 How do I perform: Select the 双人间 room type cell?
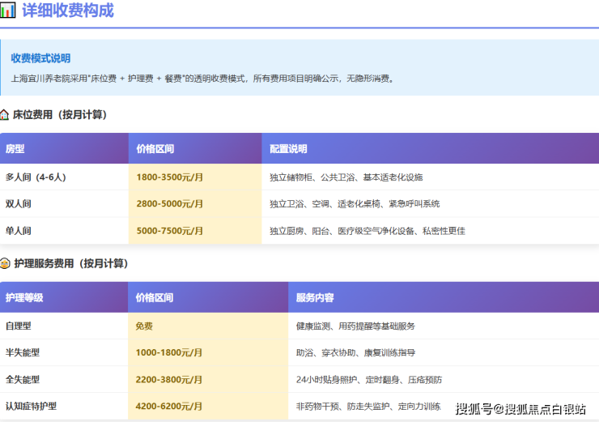(x=19, y=203)
